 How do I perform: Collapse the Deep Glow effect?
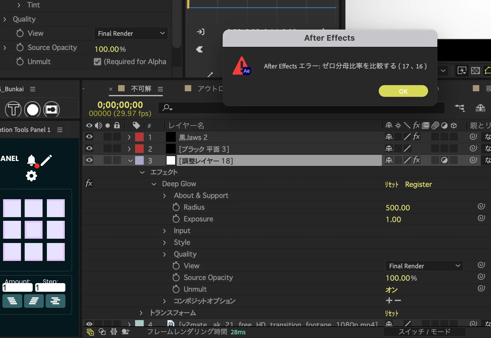[x=154, y=184]
